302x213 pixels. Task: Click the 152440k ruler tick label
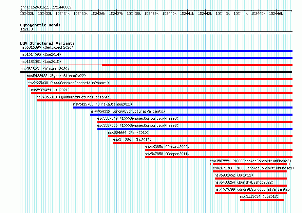tap(169, 14)
